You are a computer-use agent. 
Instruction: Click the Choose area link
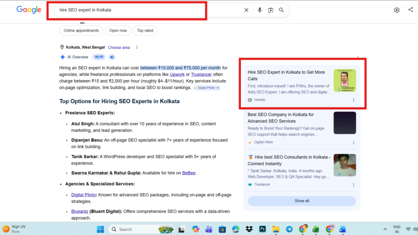pyautogui.click(x=119, y=47)
